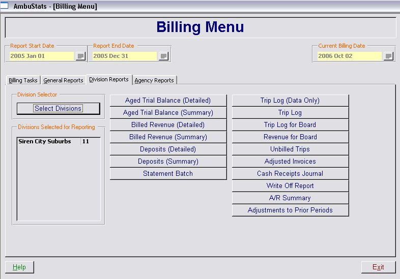Open calendar picker for Current Billing Date

(x=388, y=56)
